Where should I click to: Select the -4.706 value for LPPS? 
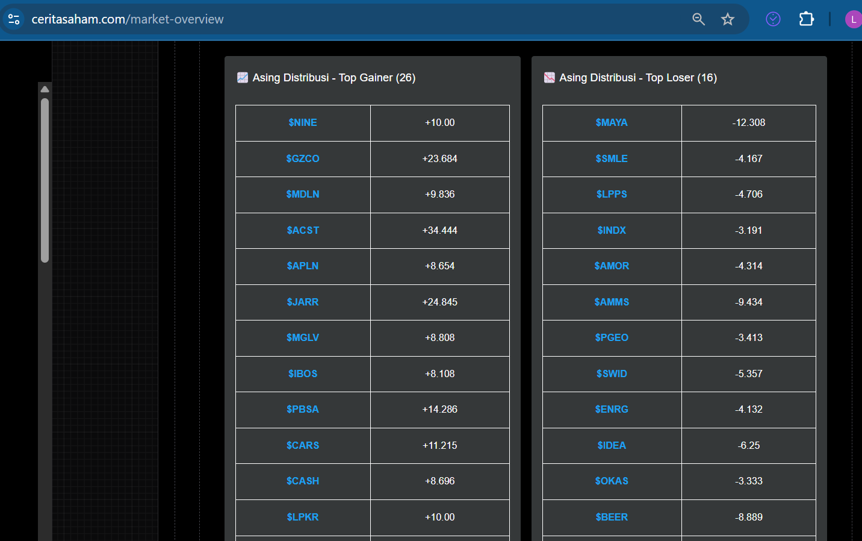[x=749, y=194]
